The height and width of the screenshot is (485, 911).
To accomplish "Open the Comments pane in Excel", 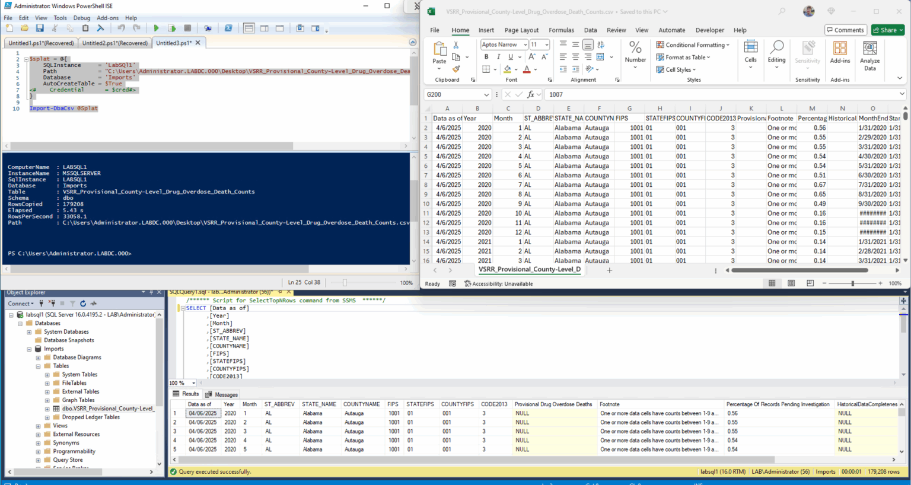I will (x=845, y=30).
